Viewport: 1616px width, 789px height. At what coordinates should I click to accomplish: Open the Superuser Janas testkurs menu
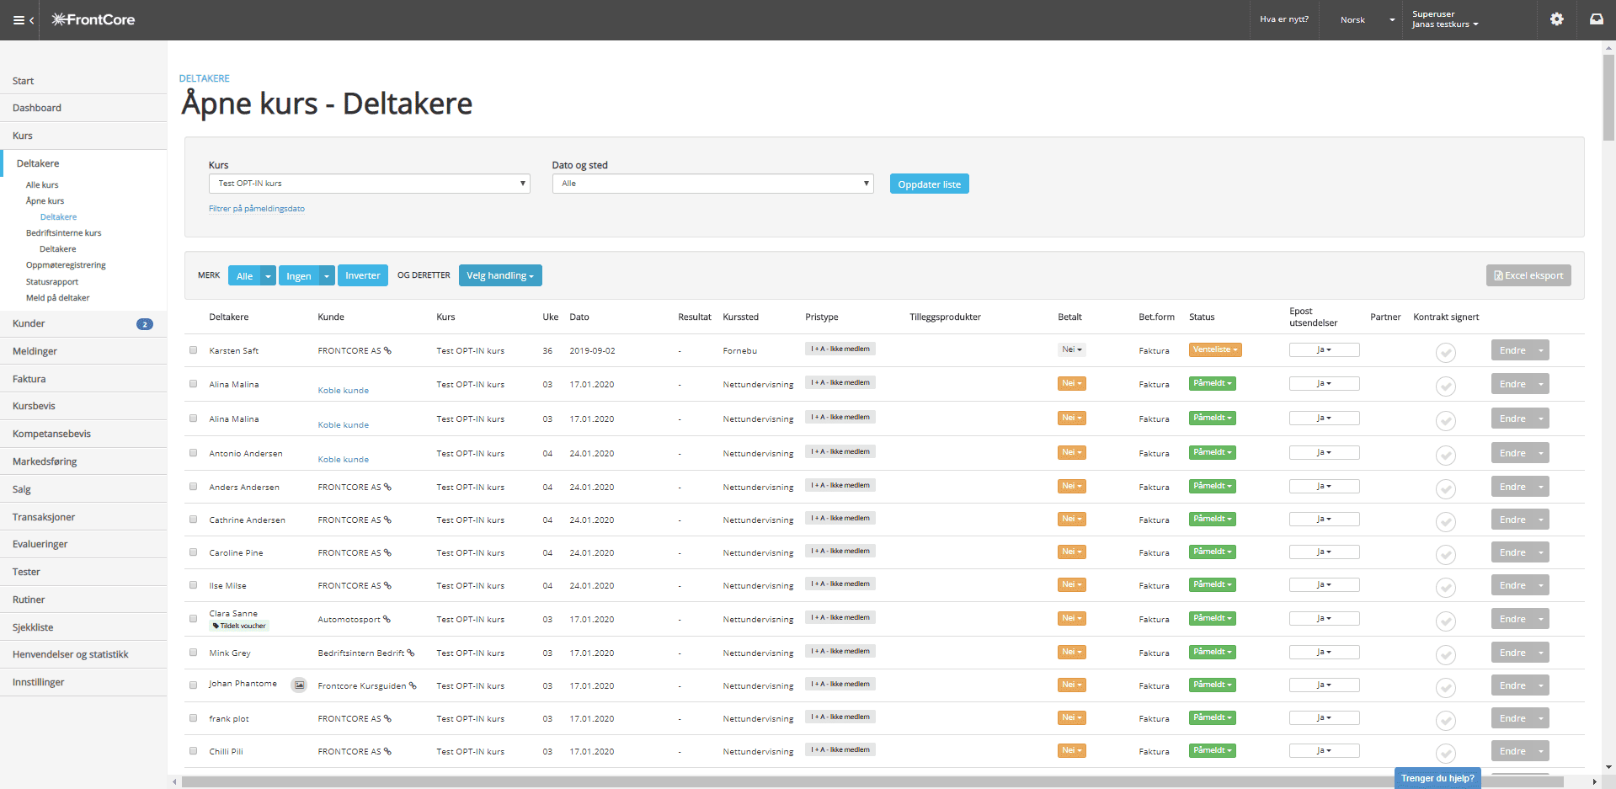1445,19
